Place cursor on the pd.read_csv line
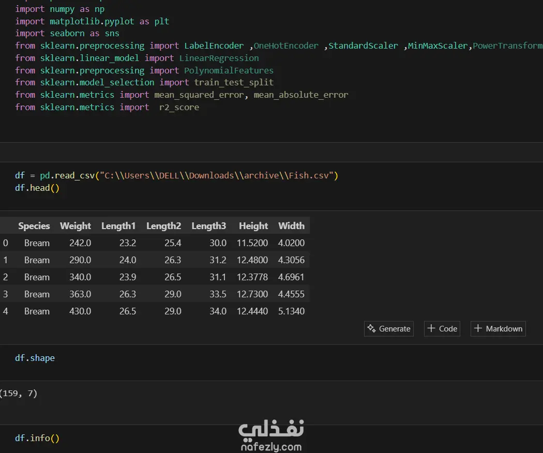This screenshot has height=453, width=543. pos(176,176)
